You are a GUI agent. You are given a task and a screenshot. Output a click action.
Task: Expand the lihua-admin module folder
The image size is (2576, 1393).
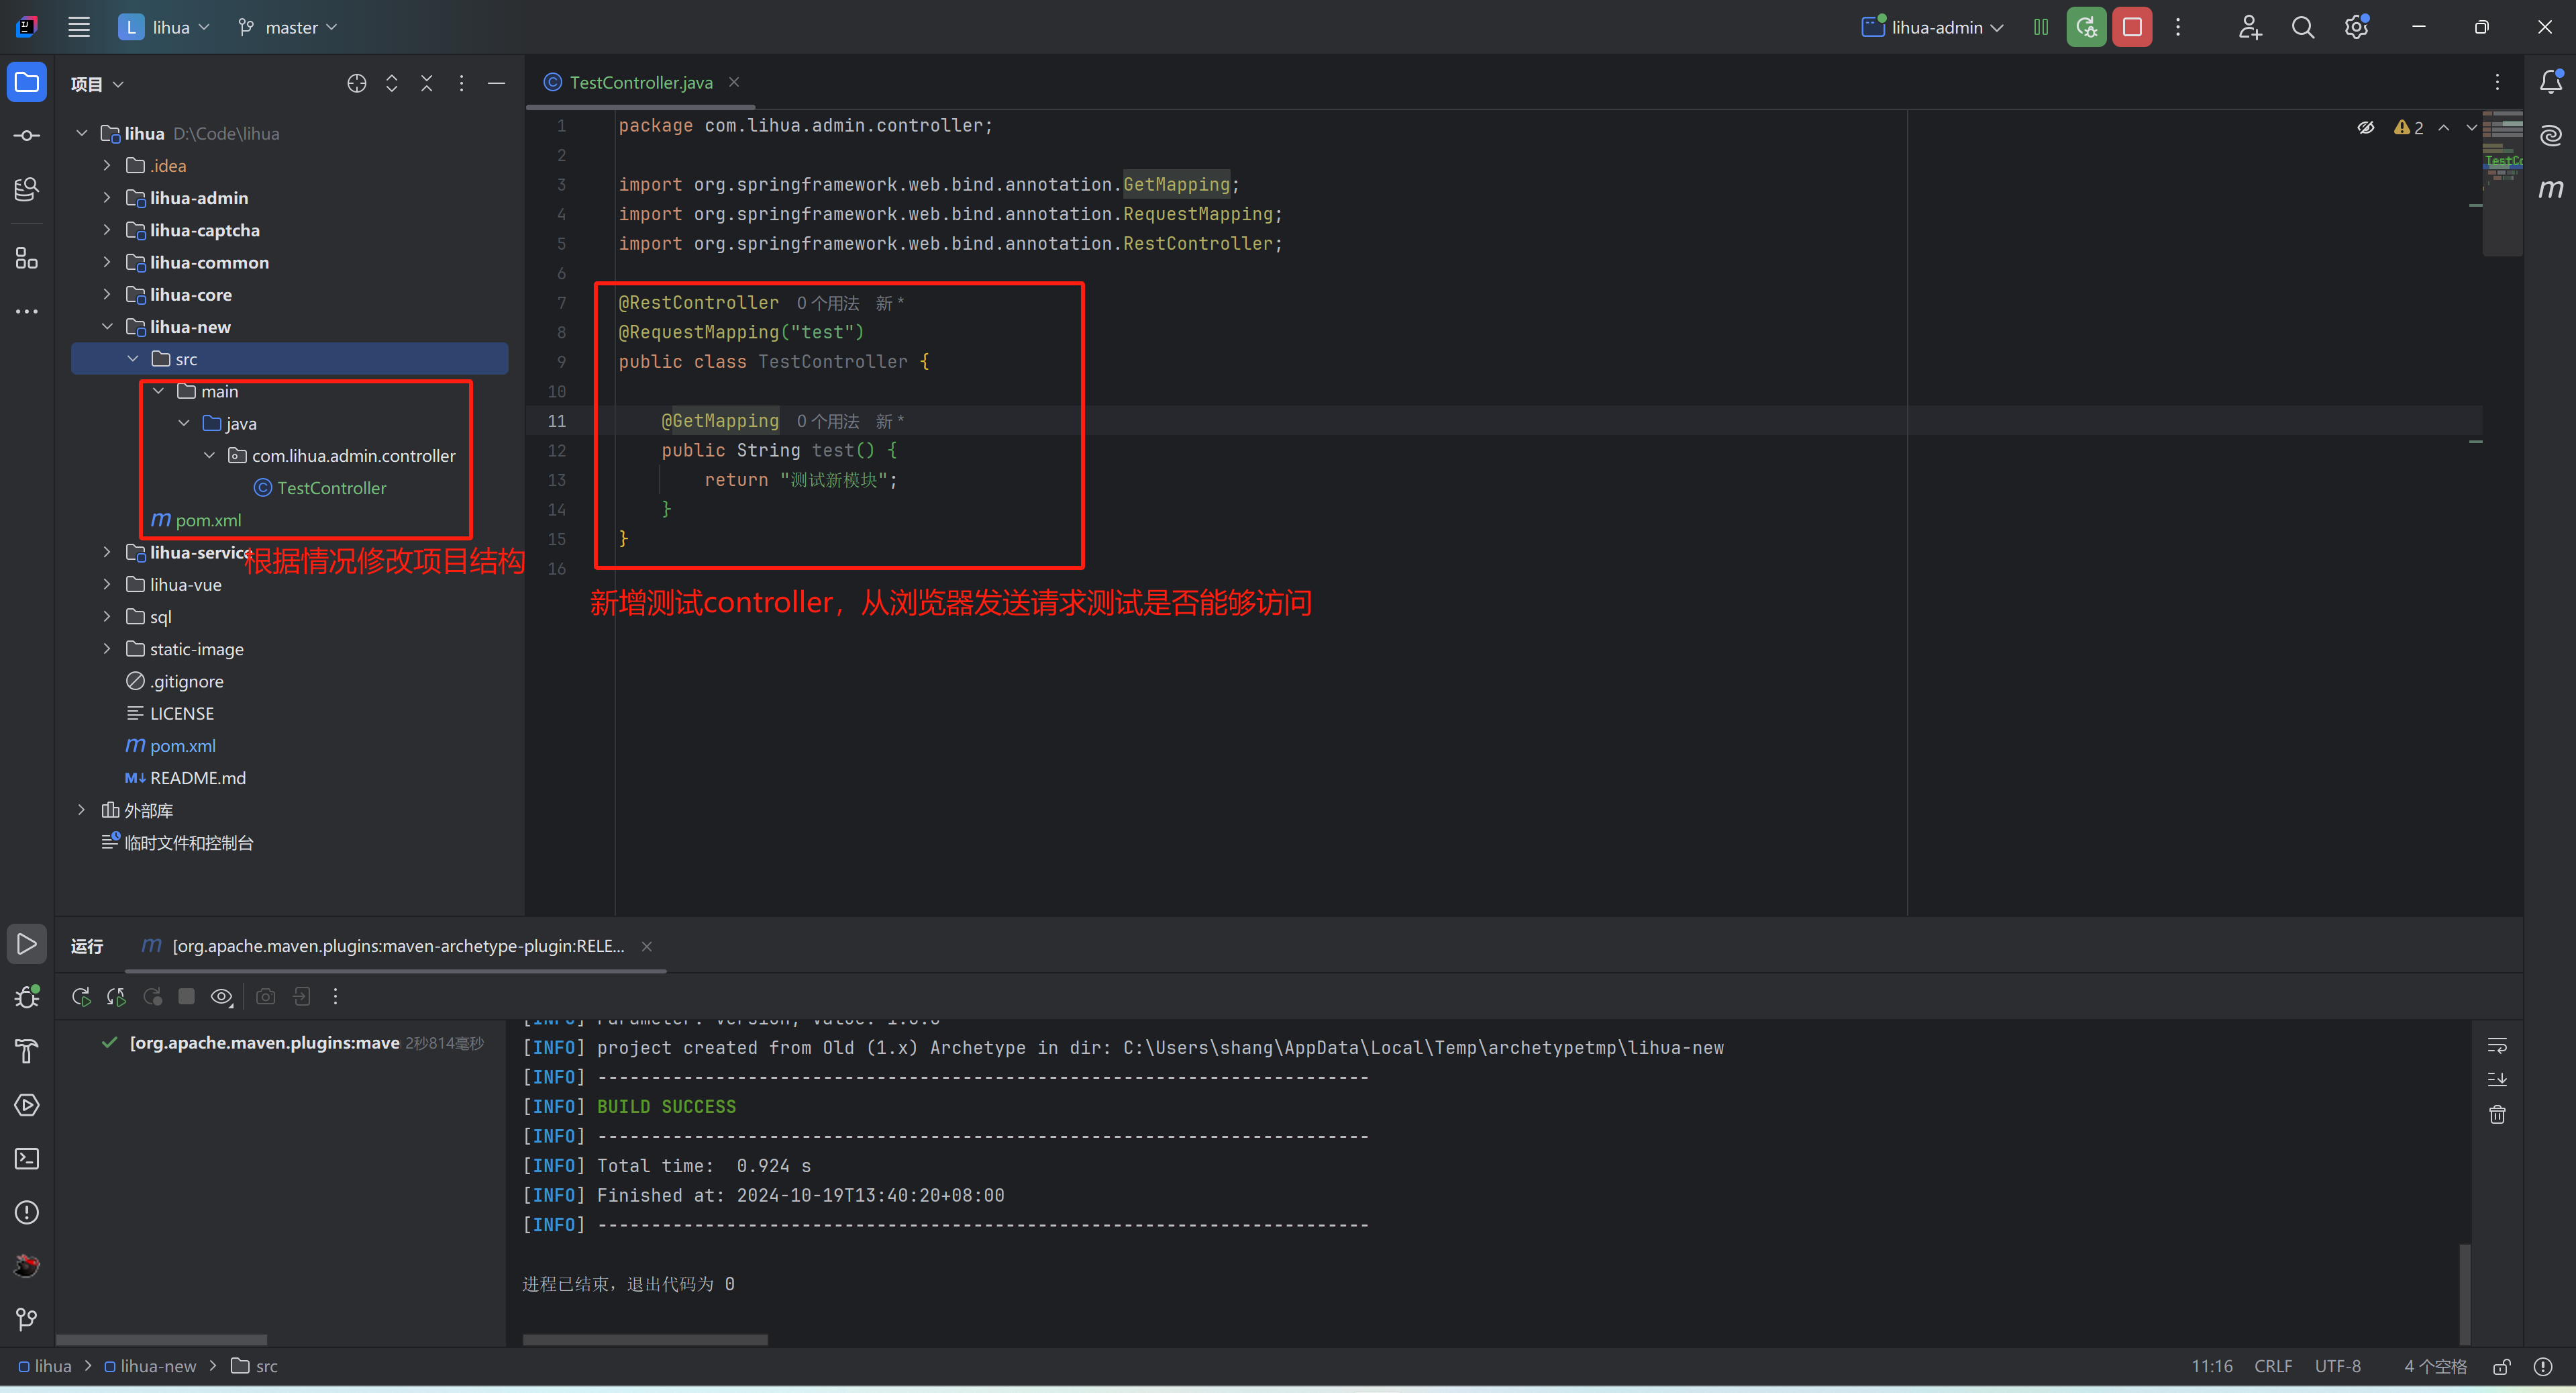pyautogui.click(x=107, y=198)
